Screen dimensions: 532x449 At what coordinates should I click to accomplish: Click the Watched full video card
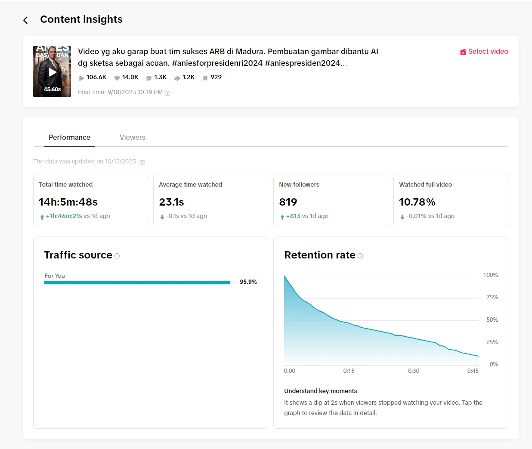coord(451,200)
